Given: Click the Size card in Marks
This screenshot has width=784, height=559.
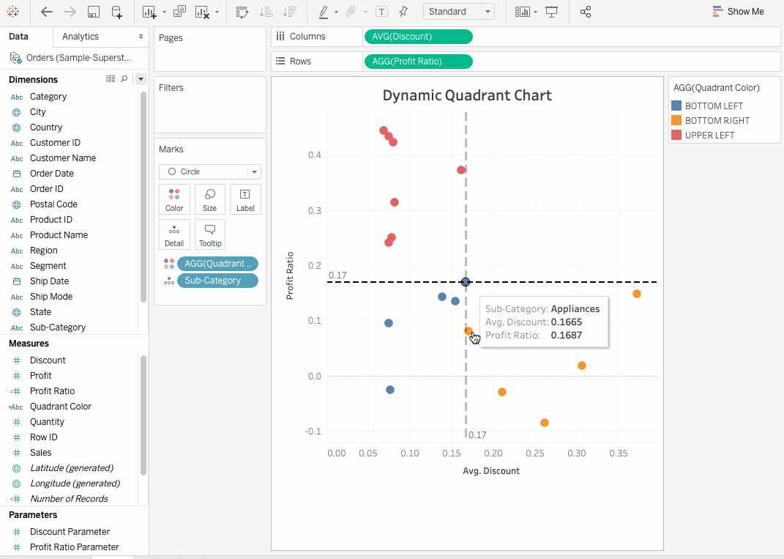Looking at the screenshot, I should coord(209,199).
